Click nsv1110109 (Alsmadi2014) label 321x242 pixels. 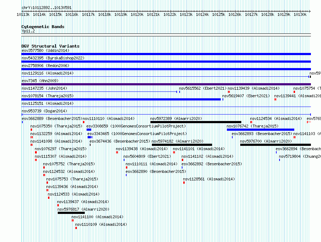tap(101, 224)
